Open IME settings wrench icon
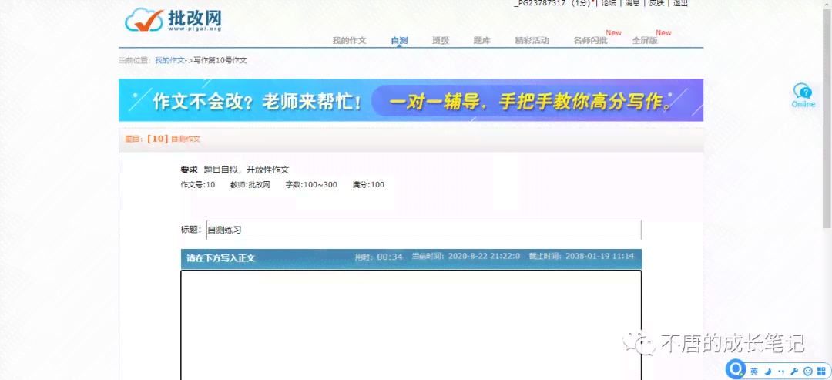The image size is (832, 380). (794, 371)
